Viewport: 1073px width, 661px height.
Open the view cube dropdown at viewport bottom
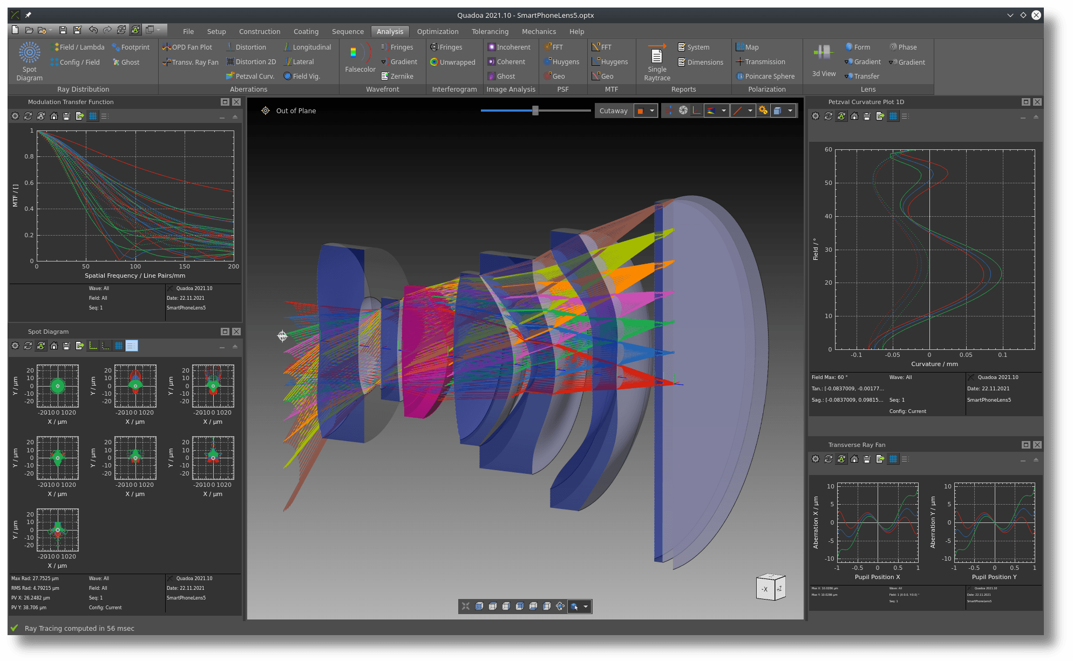pos(586,607)
